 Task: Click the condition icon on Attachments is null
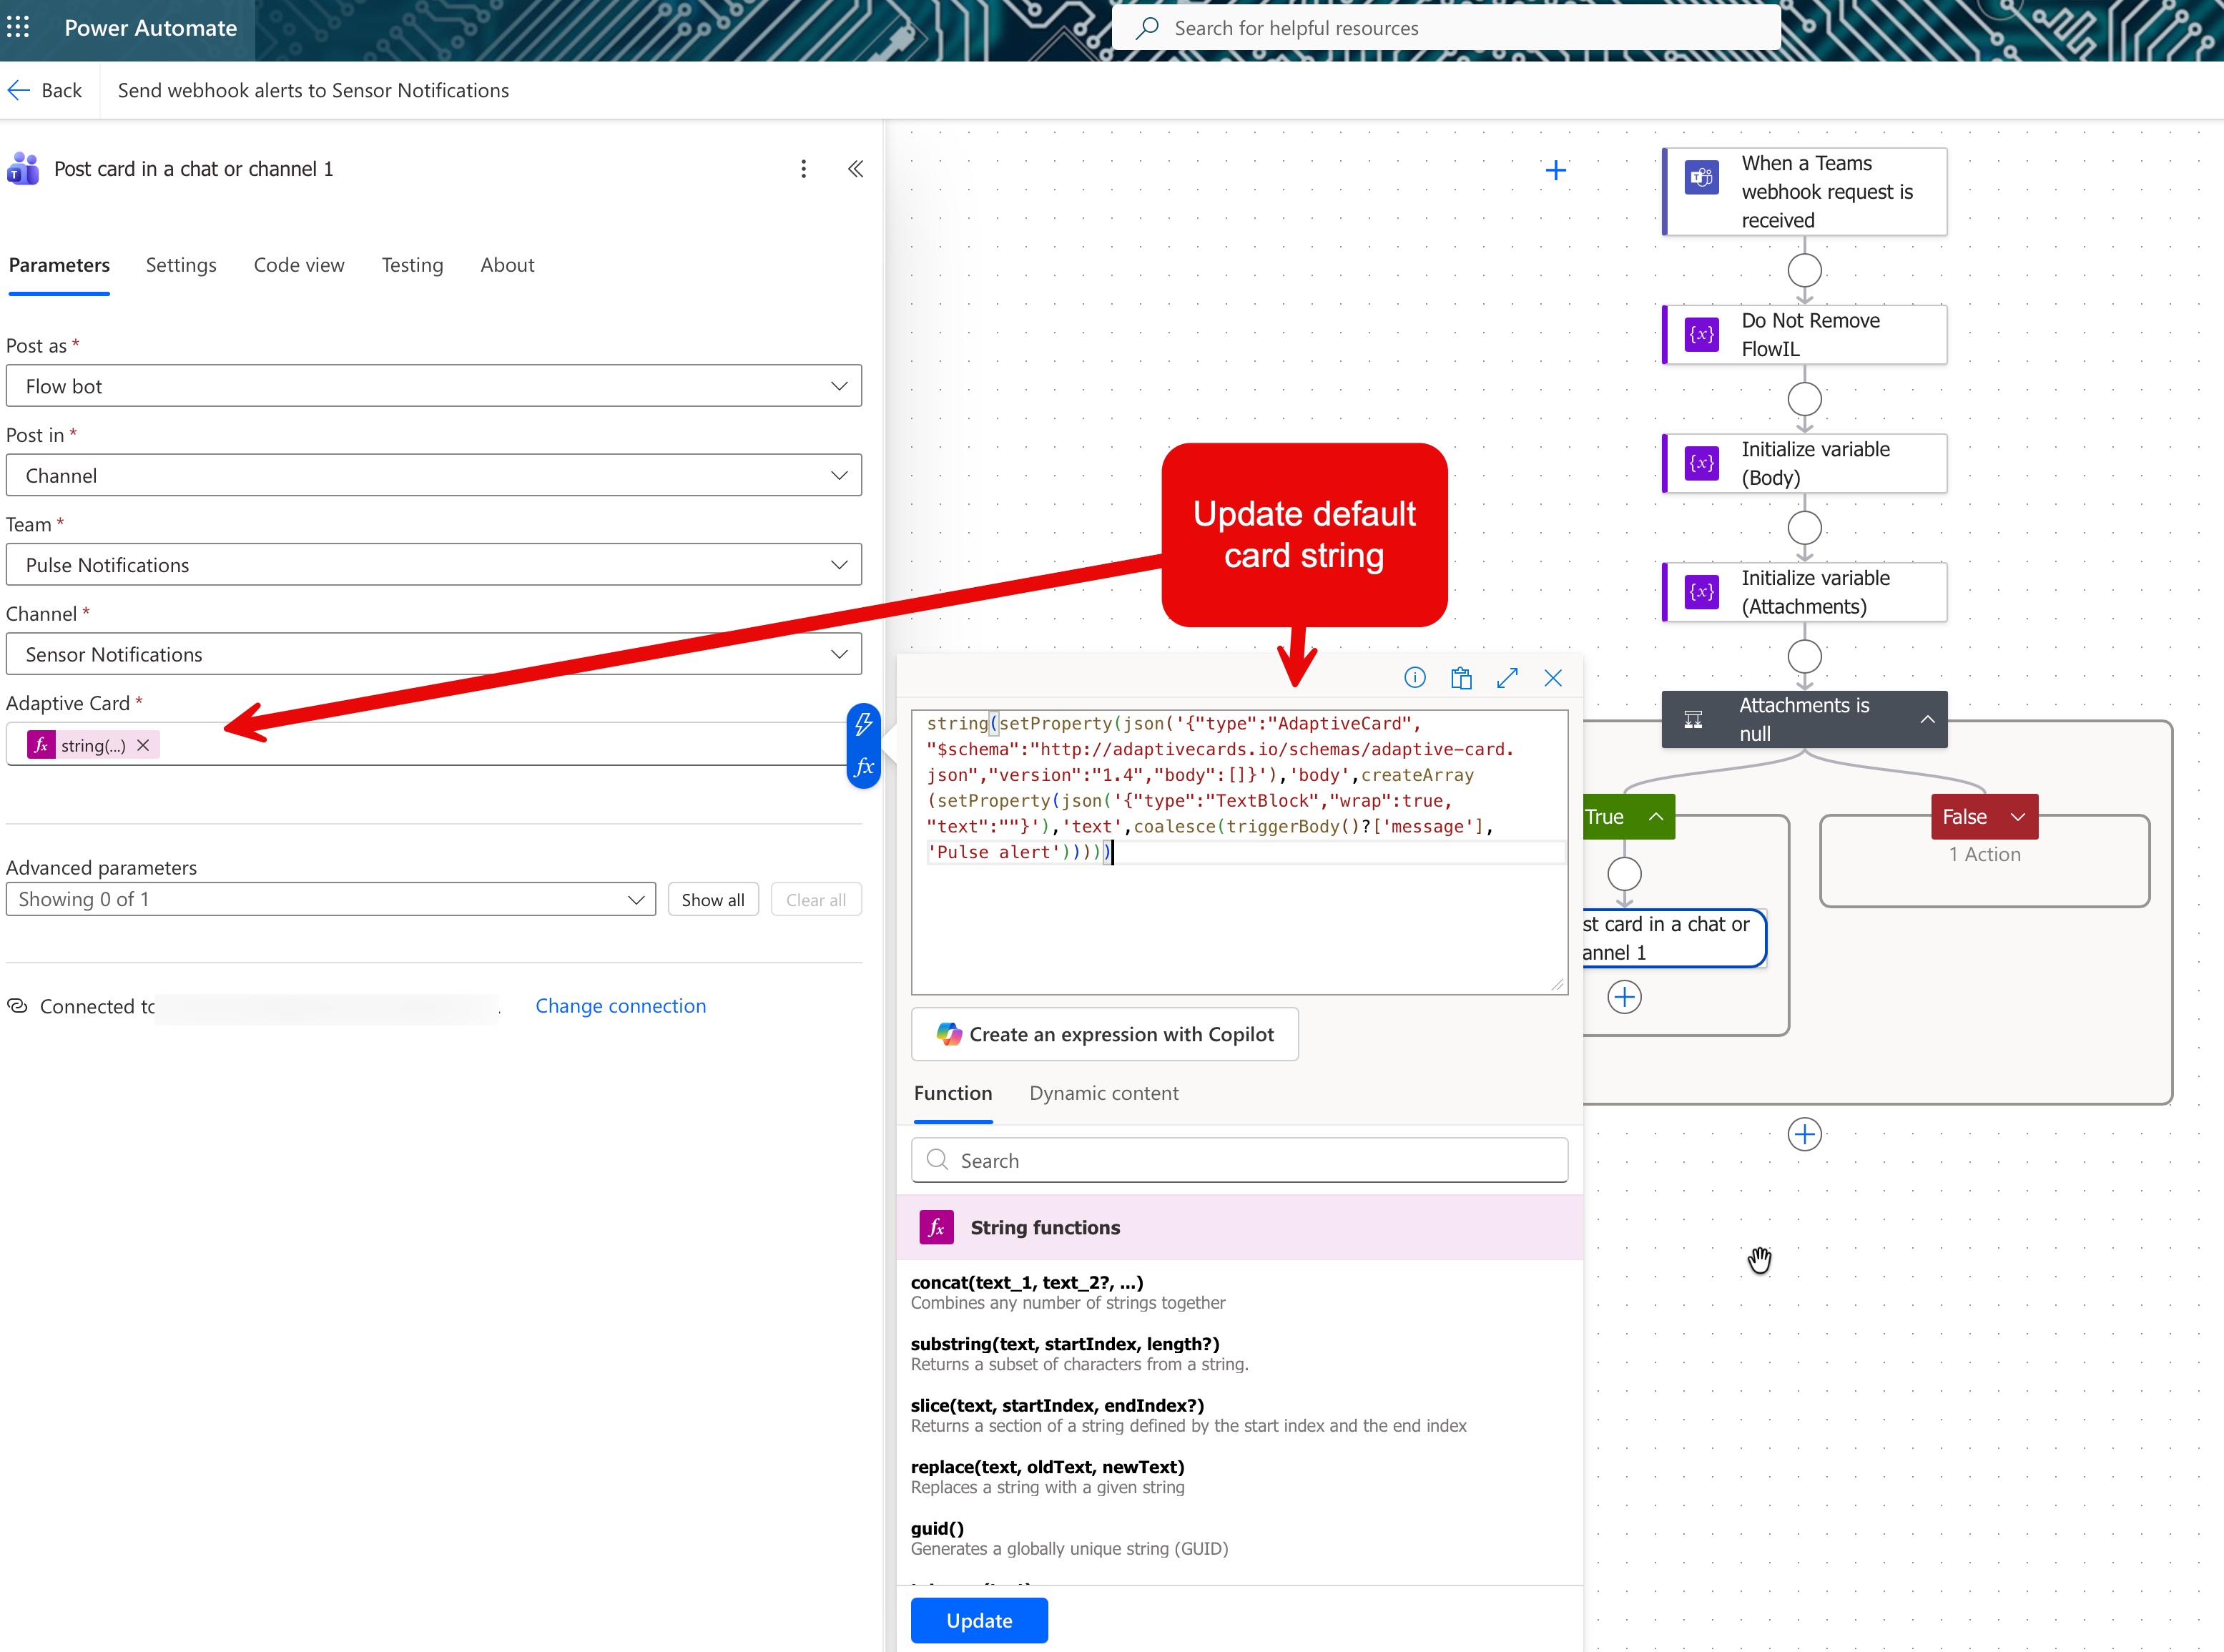coord(1694,719)
